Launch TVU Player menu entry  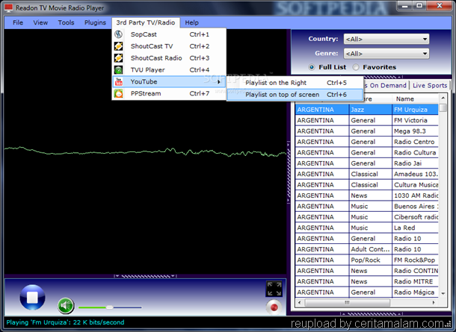pos(169,70)
